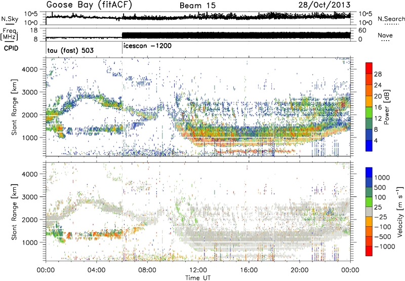Image resolution: width=405 pixels, height=281 pixels.
Task: Pick the red top segment of Power color bar
Action: 369,68
